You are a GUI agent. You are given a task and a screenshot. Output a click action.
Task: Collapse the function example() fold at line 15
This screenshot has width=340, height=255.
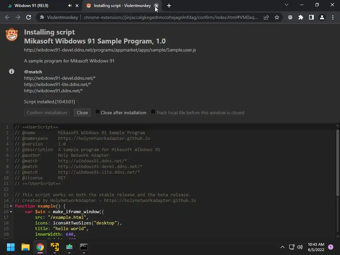point(11,206)
